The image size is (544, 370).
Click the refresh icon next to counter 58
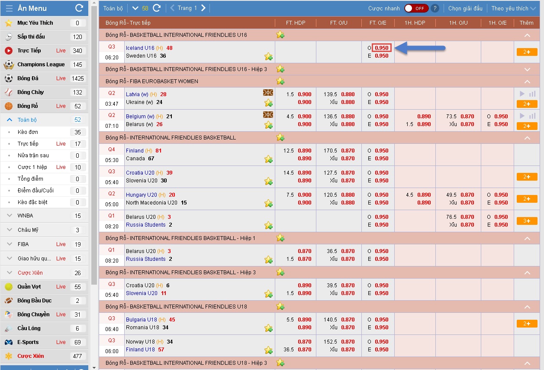pos(157,8)
